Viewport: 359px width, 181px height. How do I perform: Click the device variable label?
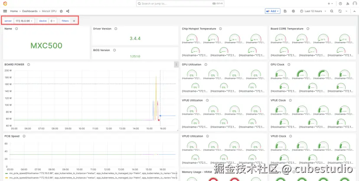pos(43,21)
